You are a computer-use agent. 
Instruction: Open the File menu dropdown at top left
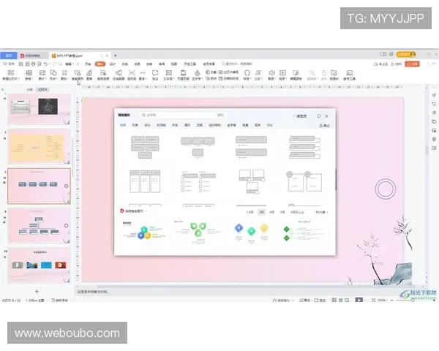tap(11, 64)
